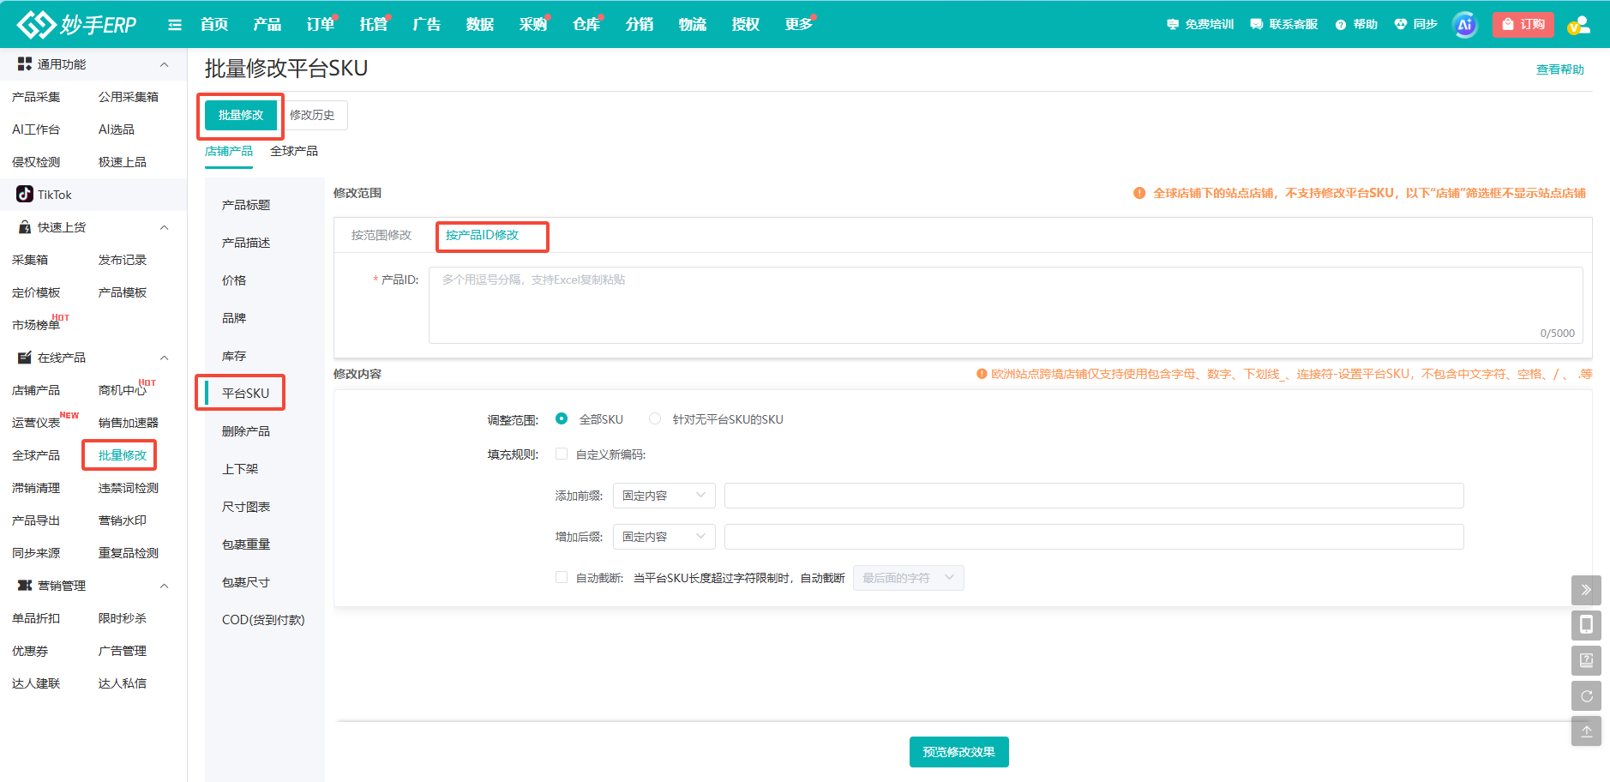This screenshot has width=1610, height=782.
Task: Open the 首页 top menu
Action: click(214, 25)
